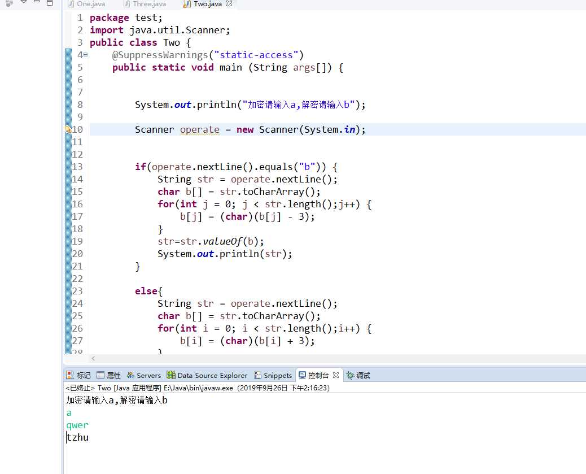This screenshot has width=586, height=474.
Task: Open the Servers view tab
Action: [144, 375]
